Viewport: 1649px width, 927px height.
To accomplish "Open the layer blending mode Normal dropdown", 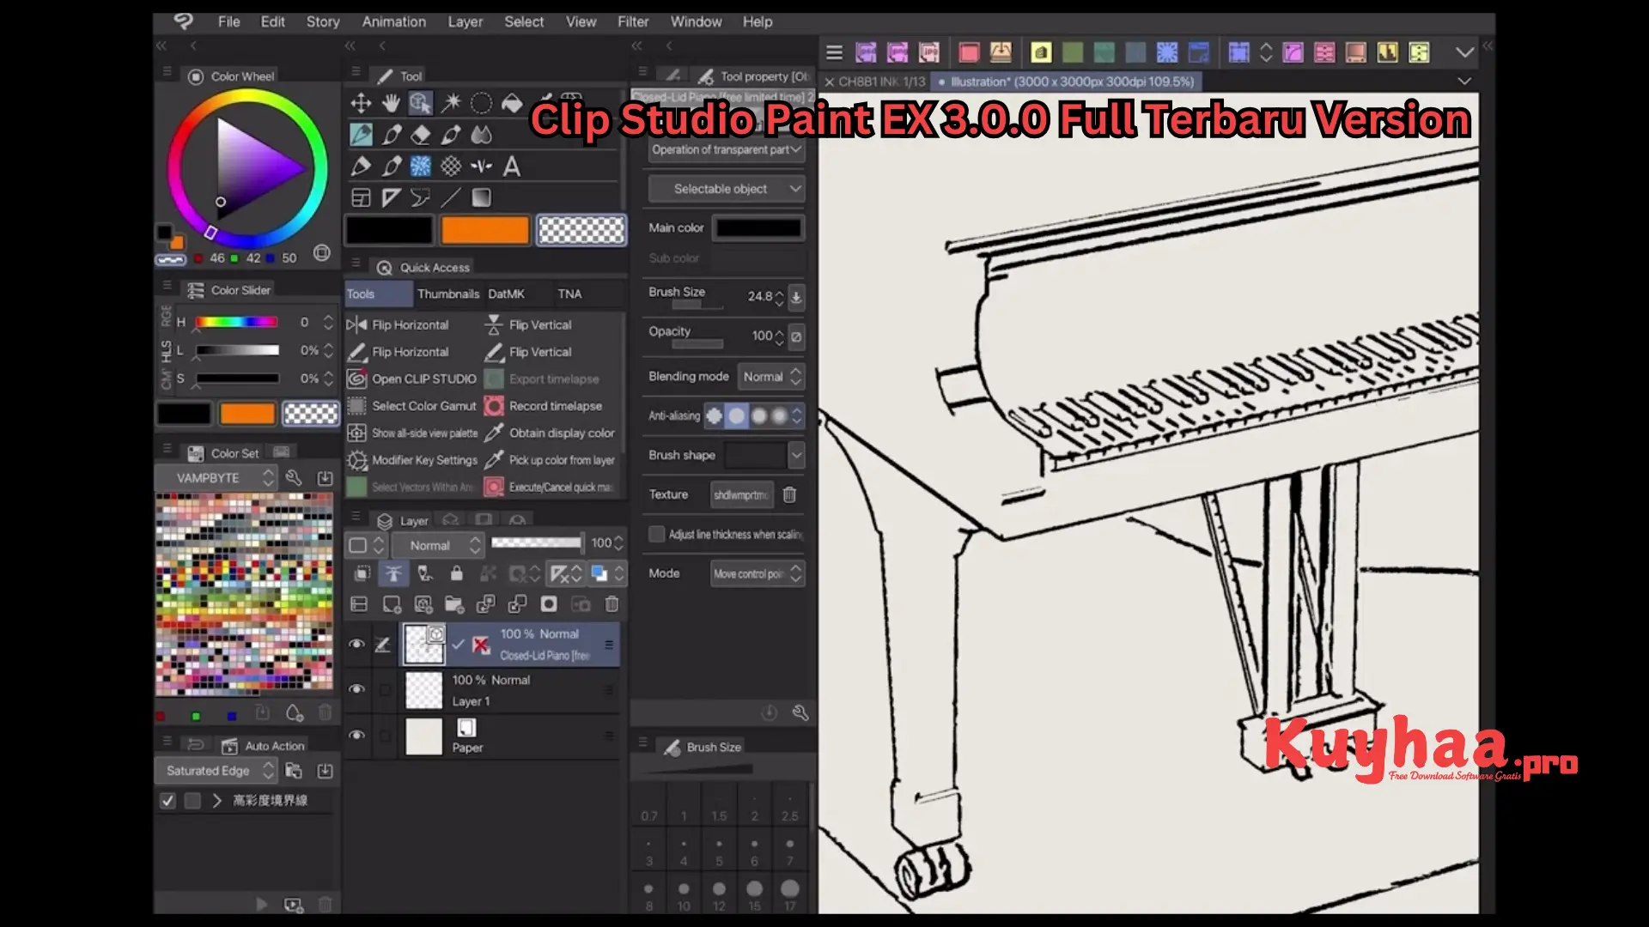I will pyautogui.click(x=437, y=545).
